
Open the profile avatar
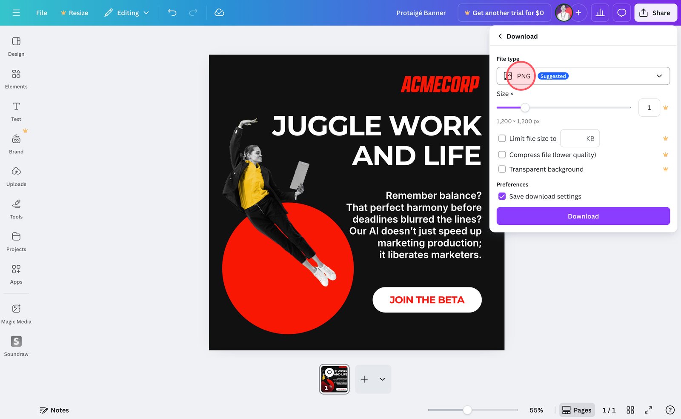564,13
